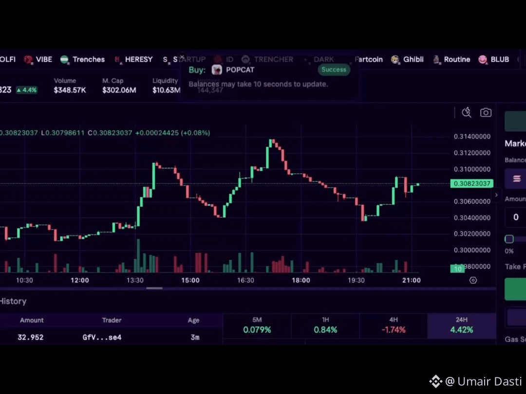Open the History tab
This screenshot has width=526, height=394.
point(13,301)
